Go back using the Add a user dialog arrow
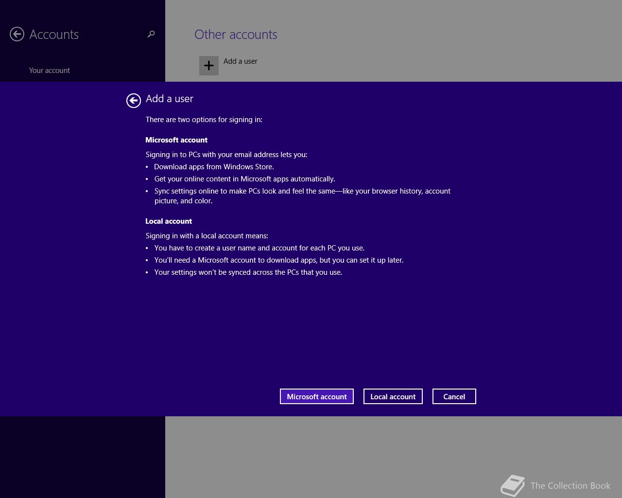 click(x=134, y=100)
